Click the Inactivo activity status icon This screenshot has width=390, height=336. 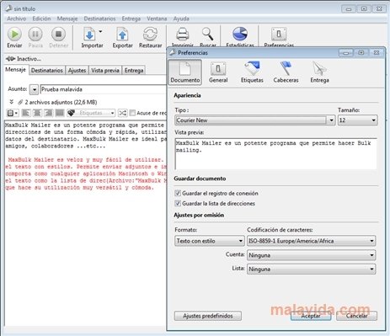coord(10,59)
